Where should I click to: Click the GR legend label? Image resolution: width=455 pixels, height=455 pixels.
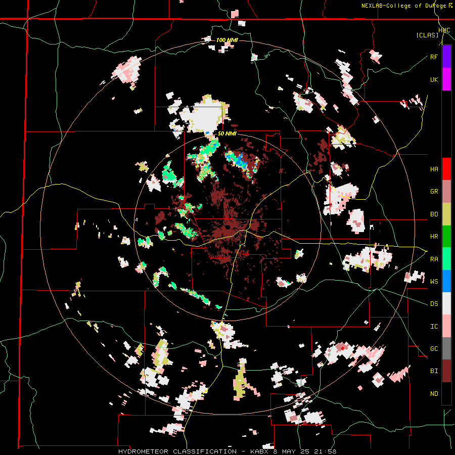point(434,192)
